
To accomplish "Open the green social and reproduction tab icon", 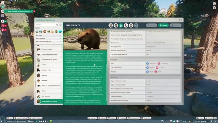I will (x=121, y=25).
